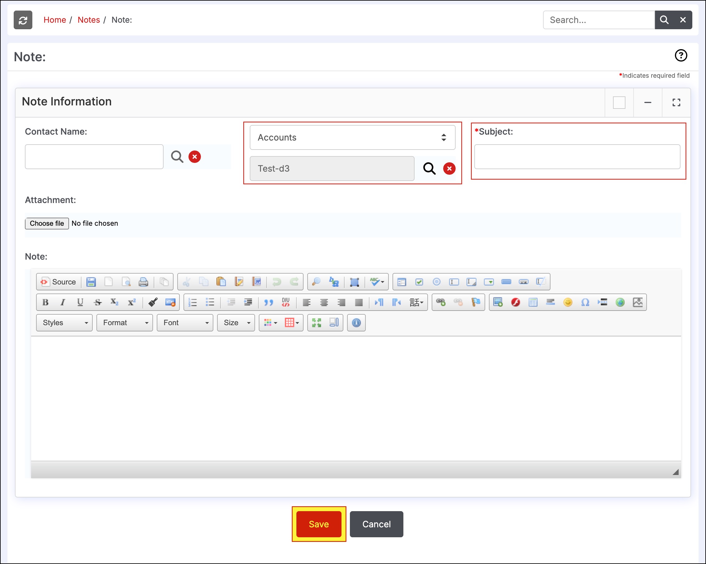The height and width of the screenshot is (564, 706).
Task: Insert a block quote
Action: click(x=268, y=302)
